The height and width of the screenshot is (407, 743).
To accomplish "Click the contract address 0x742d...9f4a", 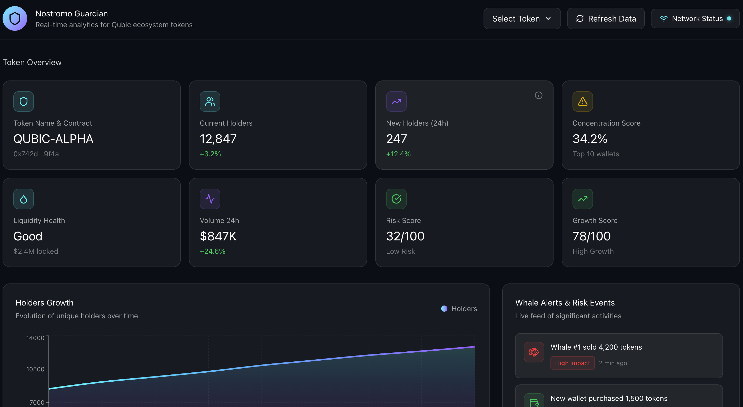I will pos(36,154).
